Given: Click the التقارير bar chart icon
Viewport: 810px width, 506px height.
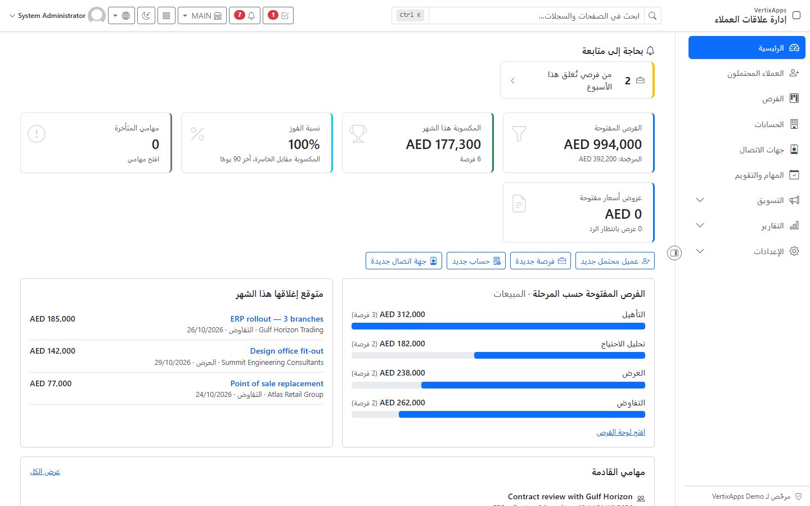Looking at the screenshot, I should click(794, 225).
